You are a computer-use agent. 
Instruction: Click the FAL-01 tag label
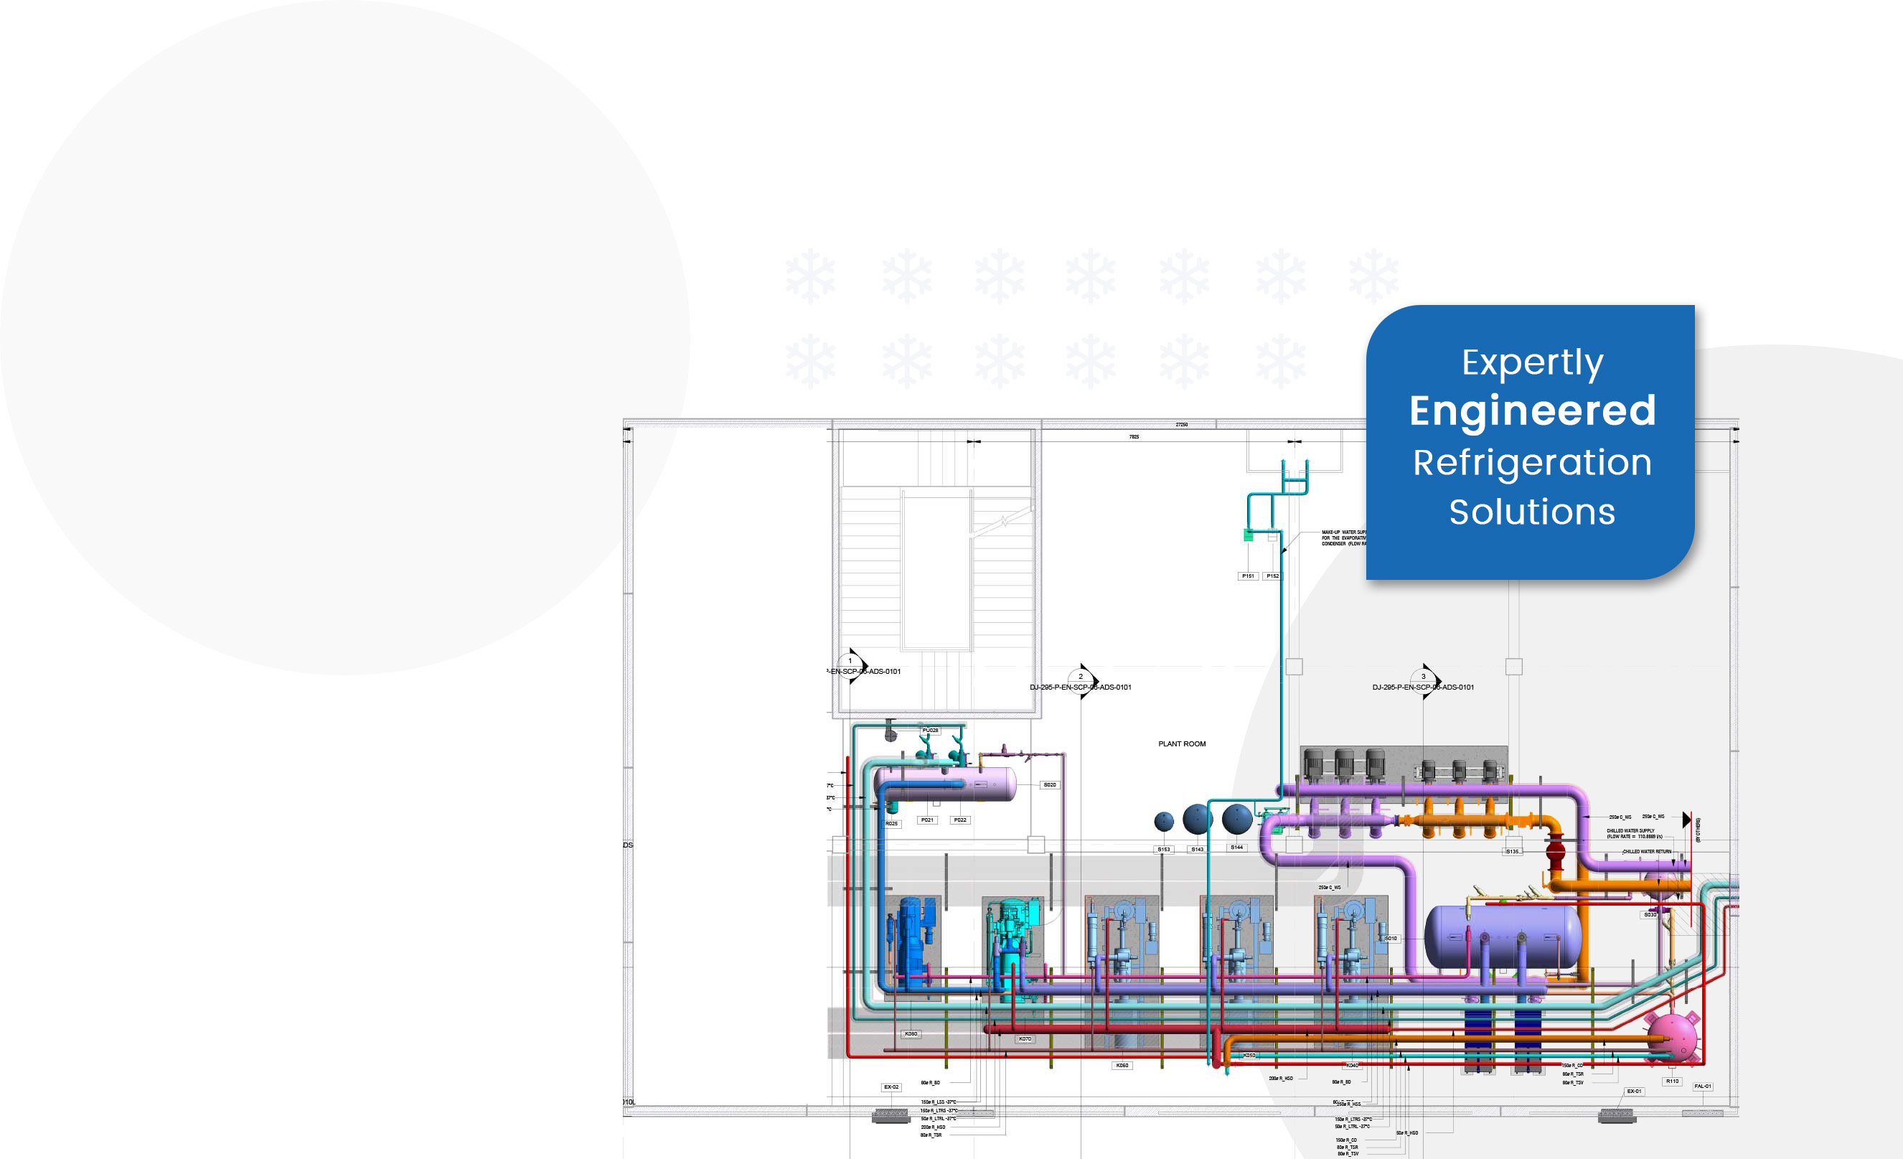1702,1086
